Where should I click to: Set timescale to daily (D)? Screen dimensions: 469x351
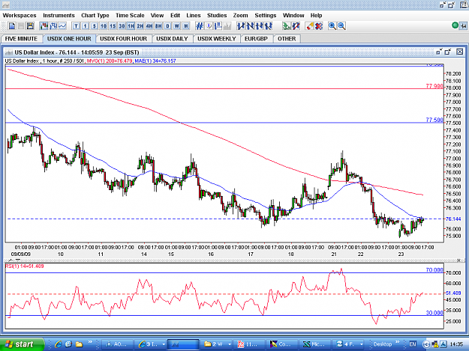(167, 26)
